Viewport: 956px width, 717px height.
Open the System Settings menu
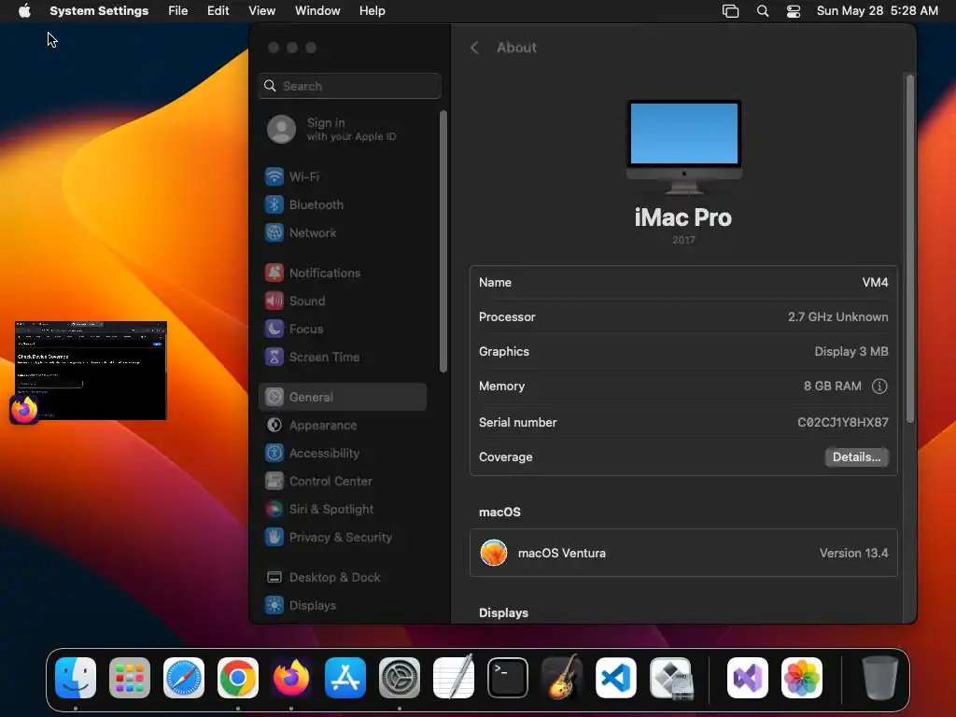tap(99, 11)
